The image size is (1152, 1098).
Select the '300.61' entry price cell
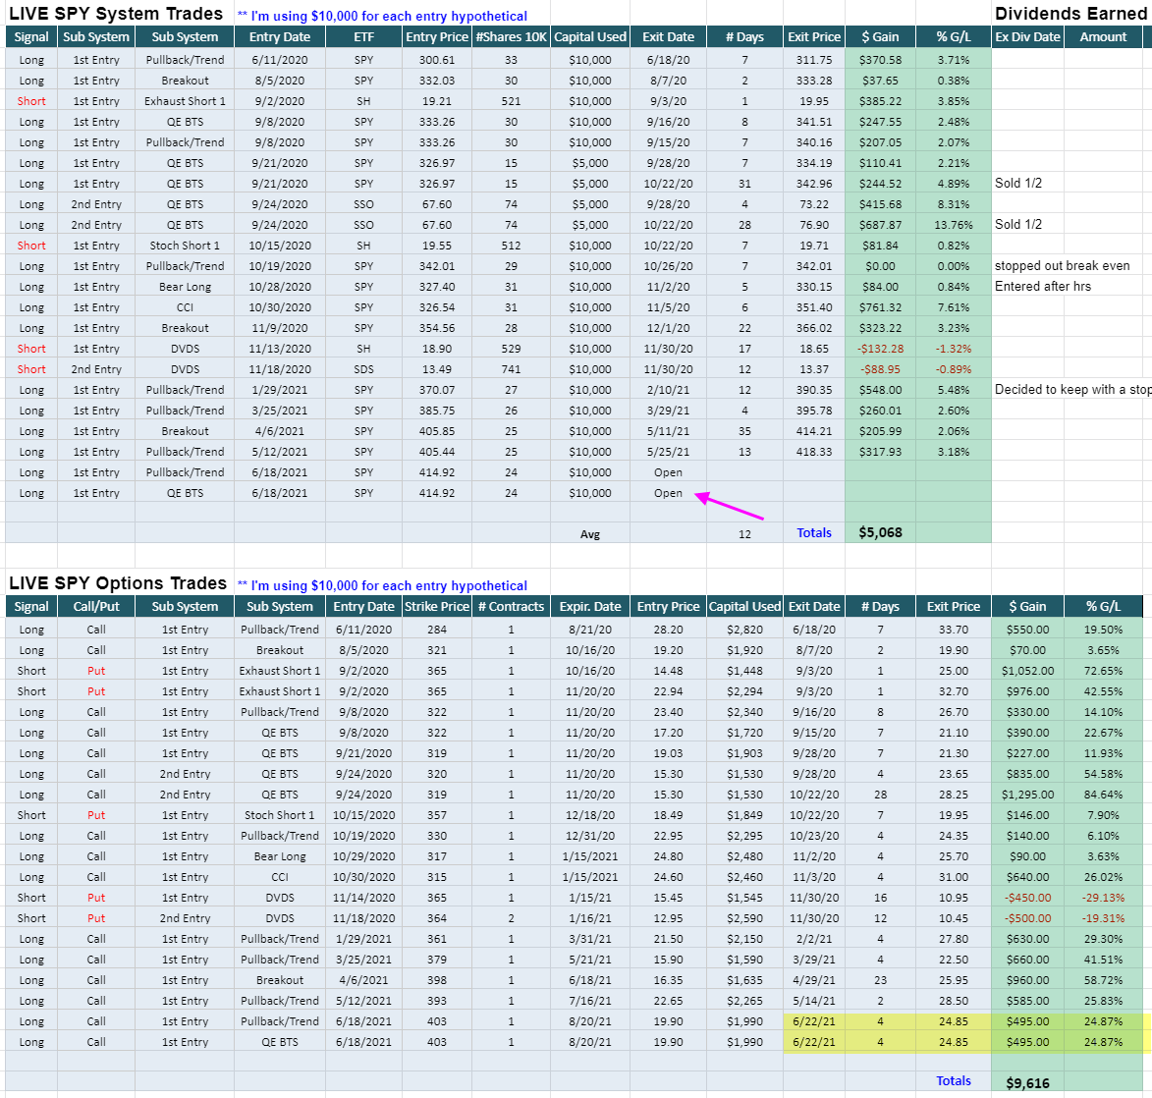click(x=436, y=60)
